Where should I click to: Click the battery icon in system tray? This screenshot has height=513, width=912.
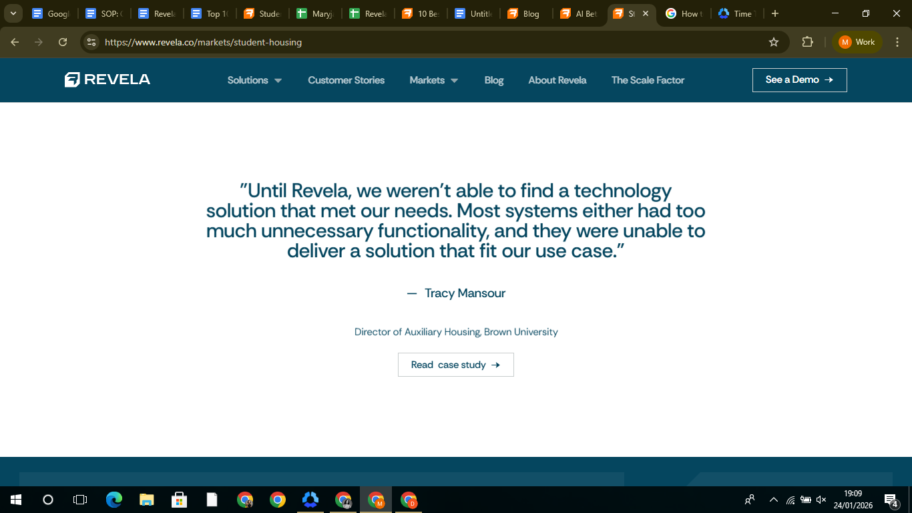click(806, 500)
